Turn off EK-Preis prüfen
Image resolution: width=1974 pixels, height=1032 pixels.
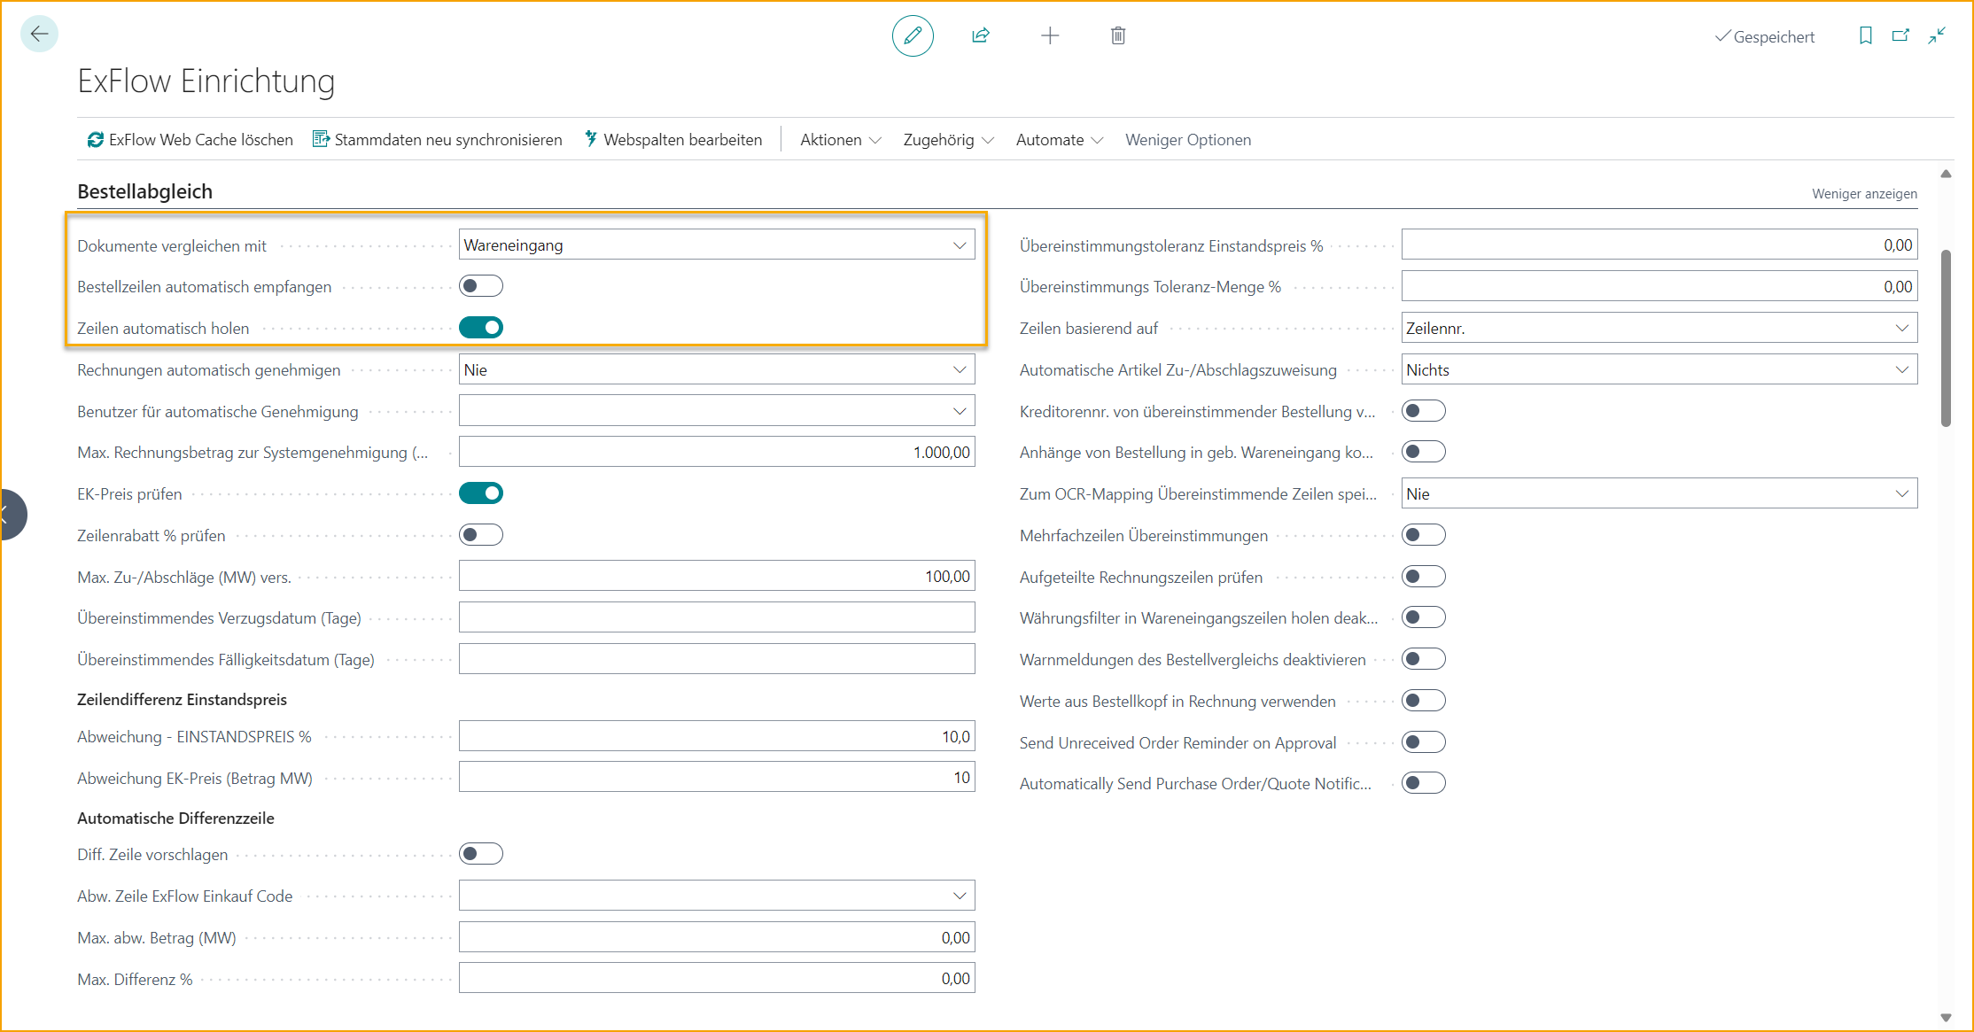(481, 493)
